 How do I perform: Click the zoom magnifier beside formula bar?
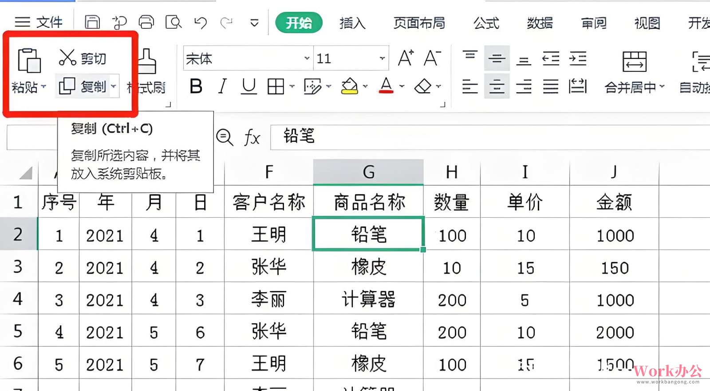225,137
